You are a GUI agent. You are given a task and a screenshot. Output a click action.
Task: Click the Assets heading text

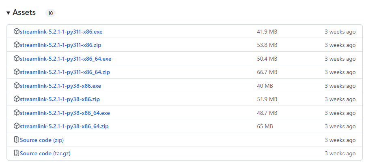click(x=24, y=13)
